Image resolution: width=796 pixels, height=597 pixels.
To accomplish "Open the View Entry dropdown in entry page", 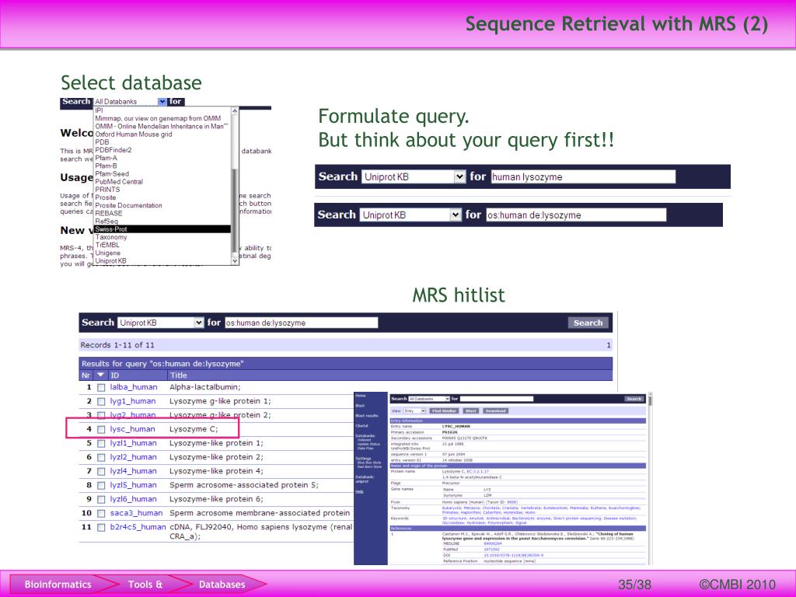I will click(x=415, y=410).
